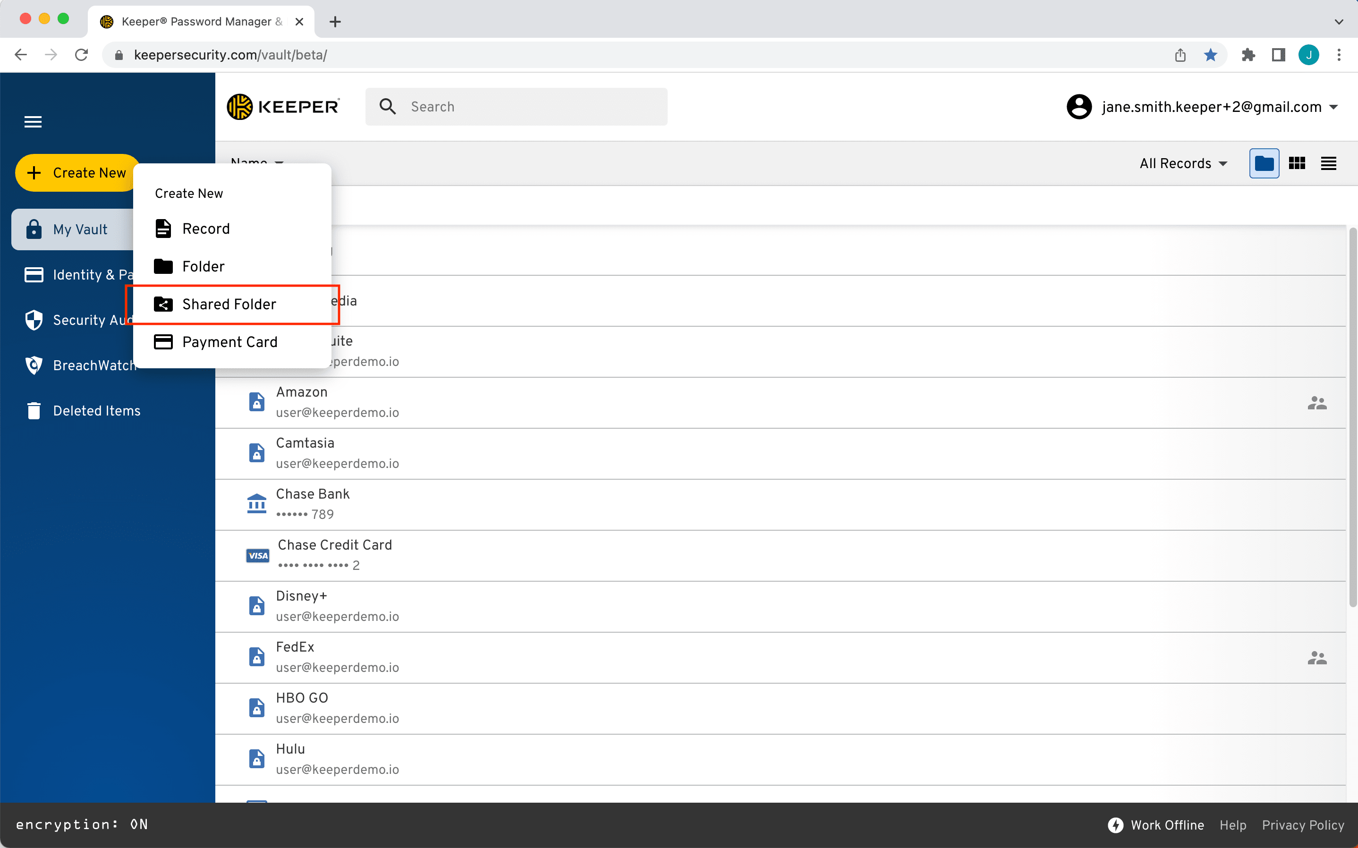
Task: Click the HBO GO record lock icon
Action: click(257, 708)
